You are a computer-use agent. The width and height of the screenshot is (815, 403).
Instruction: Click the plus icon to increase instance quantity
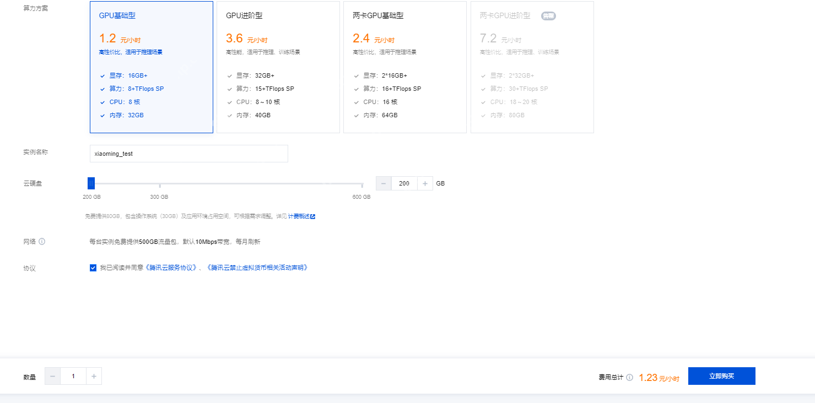click(94, 376)
